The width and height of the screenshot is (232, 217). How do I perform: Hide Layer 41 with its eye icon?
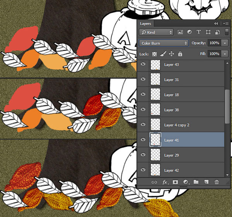click(x=143, y=139)
